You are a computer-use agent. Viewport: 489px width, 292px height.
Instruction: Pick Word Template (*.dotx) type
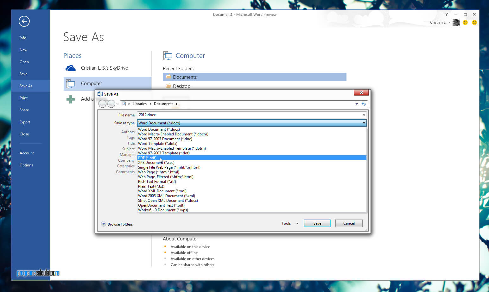click(x=252, y=144)
